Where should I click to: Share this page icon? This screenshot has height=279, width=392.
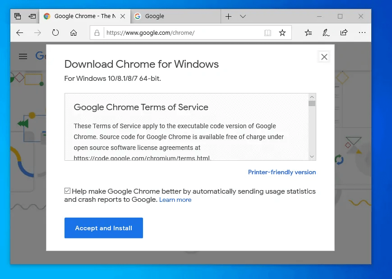(344, 32)
